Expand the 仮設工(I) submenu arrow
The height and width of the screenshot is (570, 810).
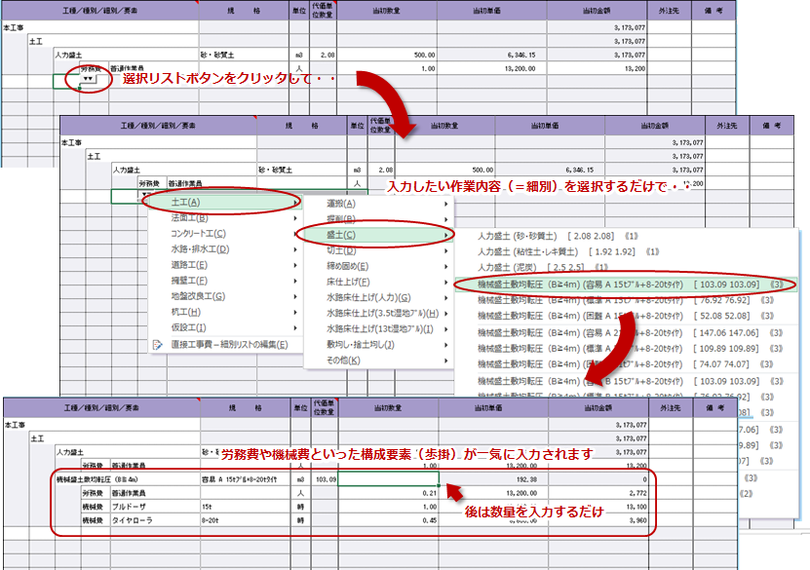click(295, 327)
